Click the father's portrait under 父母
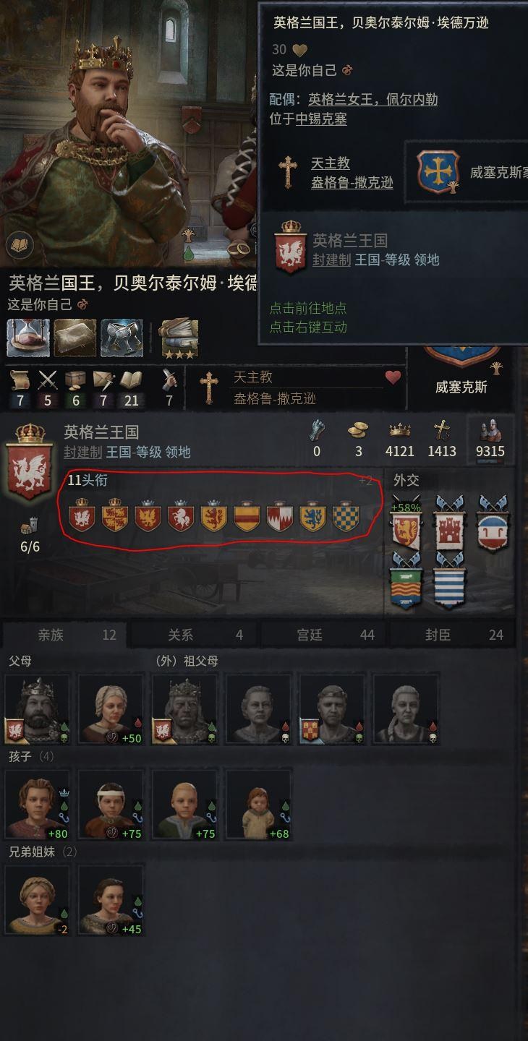This screenshot has height=1041, width=528. tap(38, 708)
